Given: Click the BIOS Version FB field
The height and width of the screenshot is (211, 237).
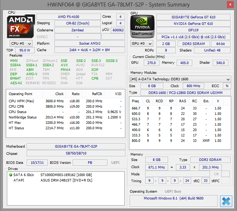Looking at the screenshot, I should (x=90, y=163).
